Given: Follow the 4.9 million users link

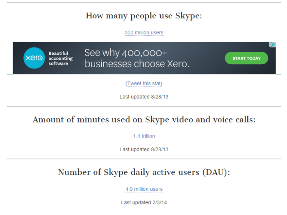Looking at the screenshot, I should (144, 189).
